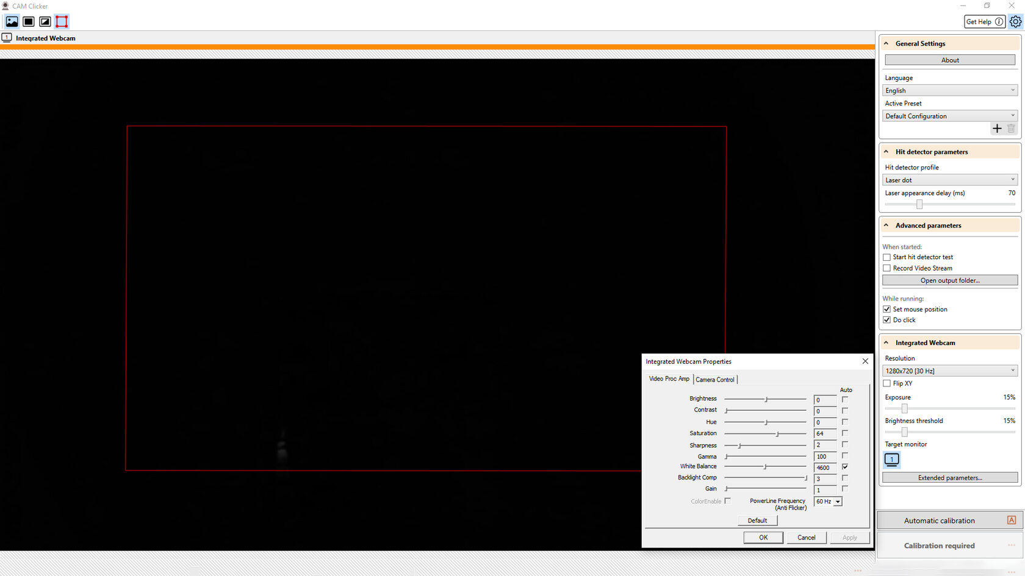Select the image view tool in the toolbar

pyautogui.click(x=12, y=21)
